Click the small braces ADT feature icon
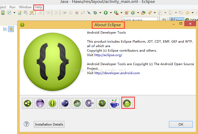This screenshot has height=134, width=198. coord(52,103)
